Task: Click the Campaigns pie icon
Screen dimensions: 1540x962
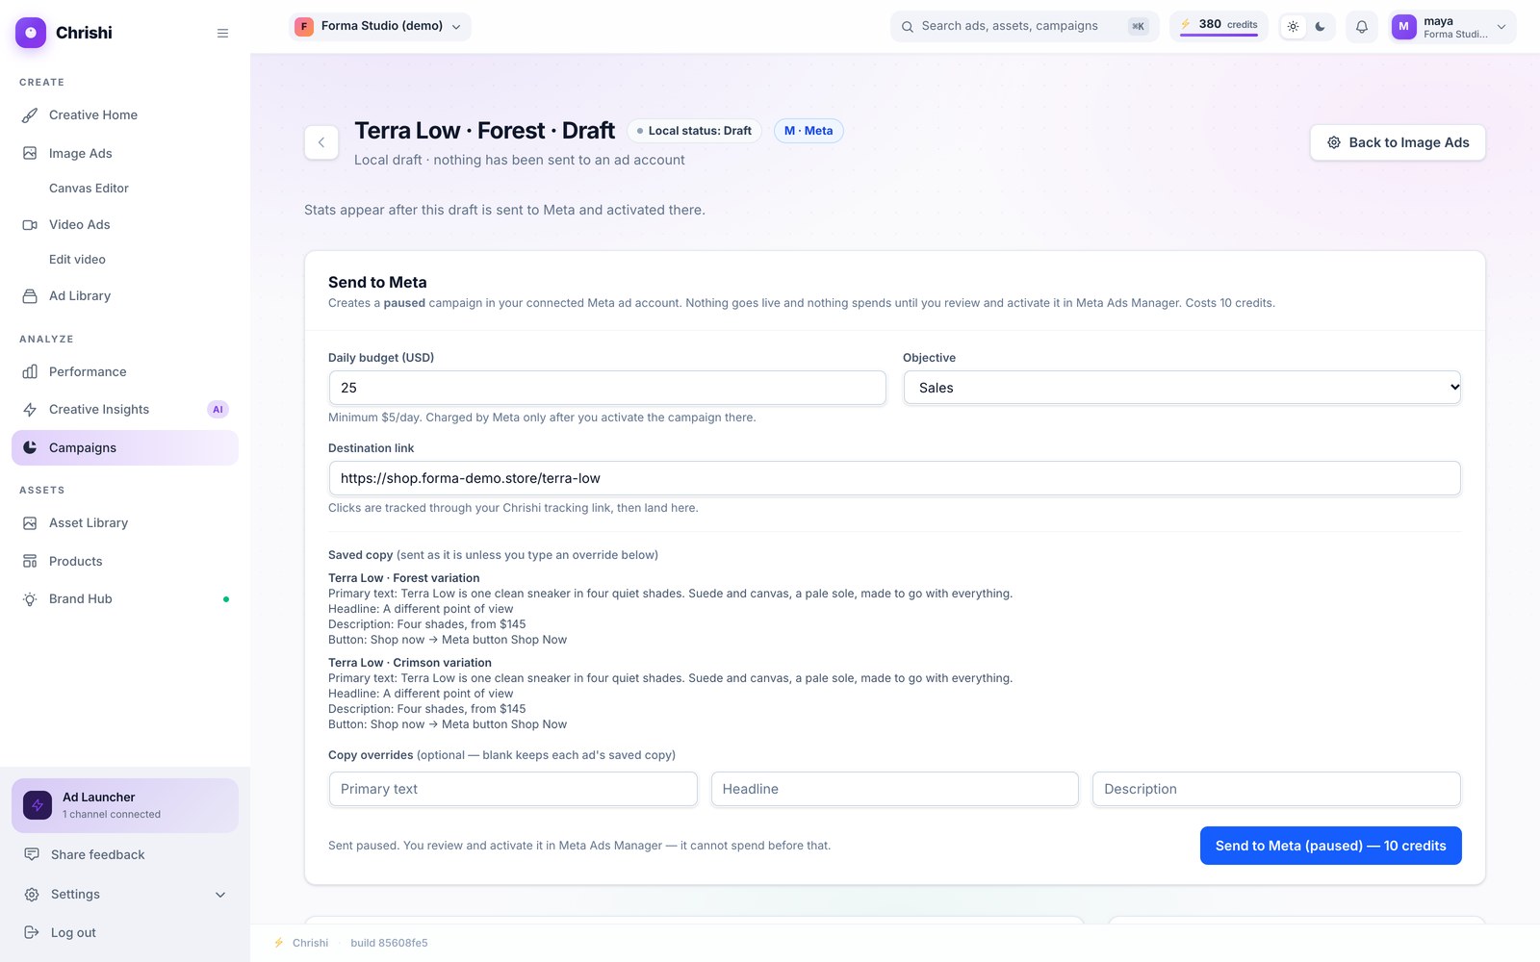Action: 30,448
